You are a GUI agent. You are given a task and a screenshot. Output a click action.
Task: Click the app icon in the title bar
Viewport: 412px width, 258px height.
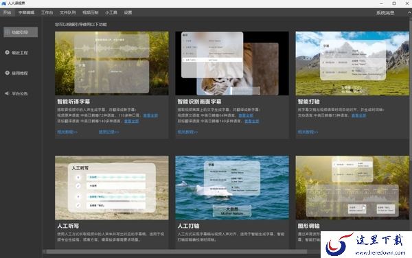point(3,3)
